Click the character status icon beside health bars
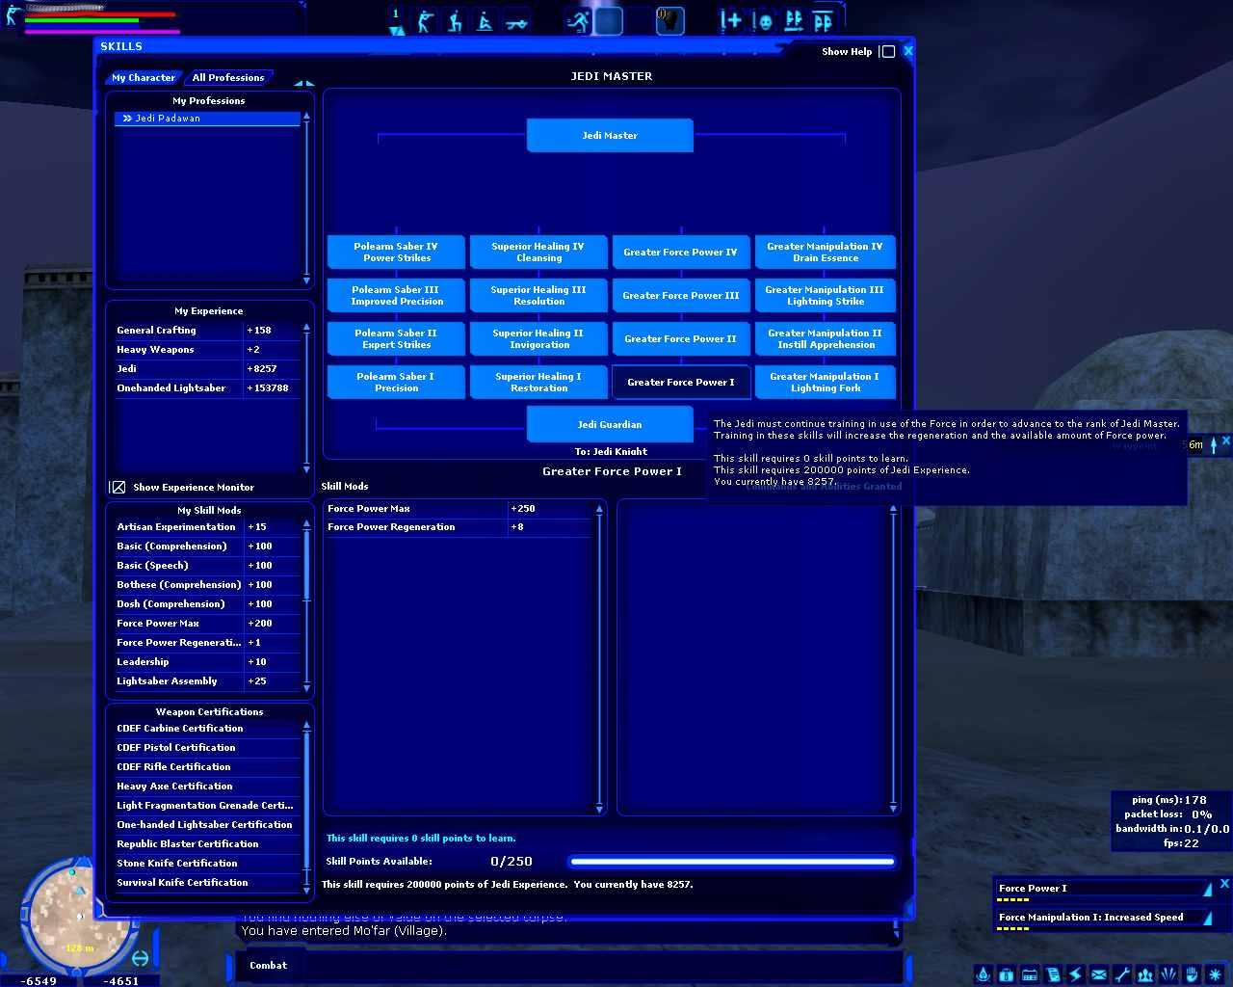 pos(12,14)
